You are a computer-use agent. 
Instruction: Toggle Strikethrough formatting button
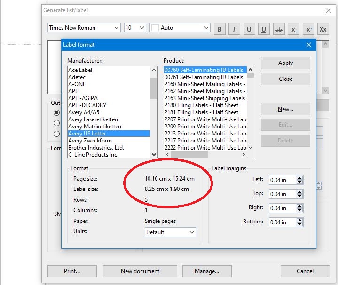coord(279,29)
